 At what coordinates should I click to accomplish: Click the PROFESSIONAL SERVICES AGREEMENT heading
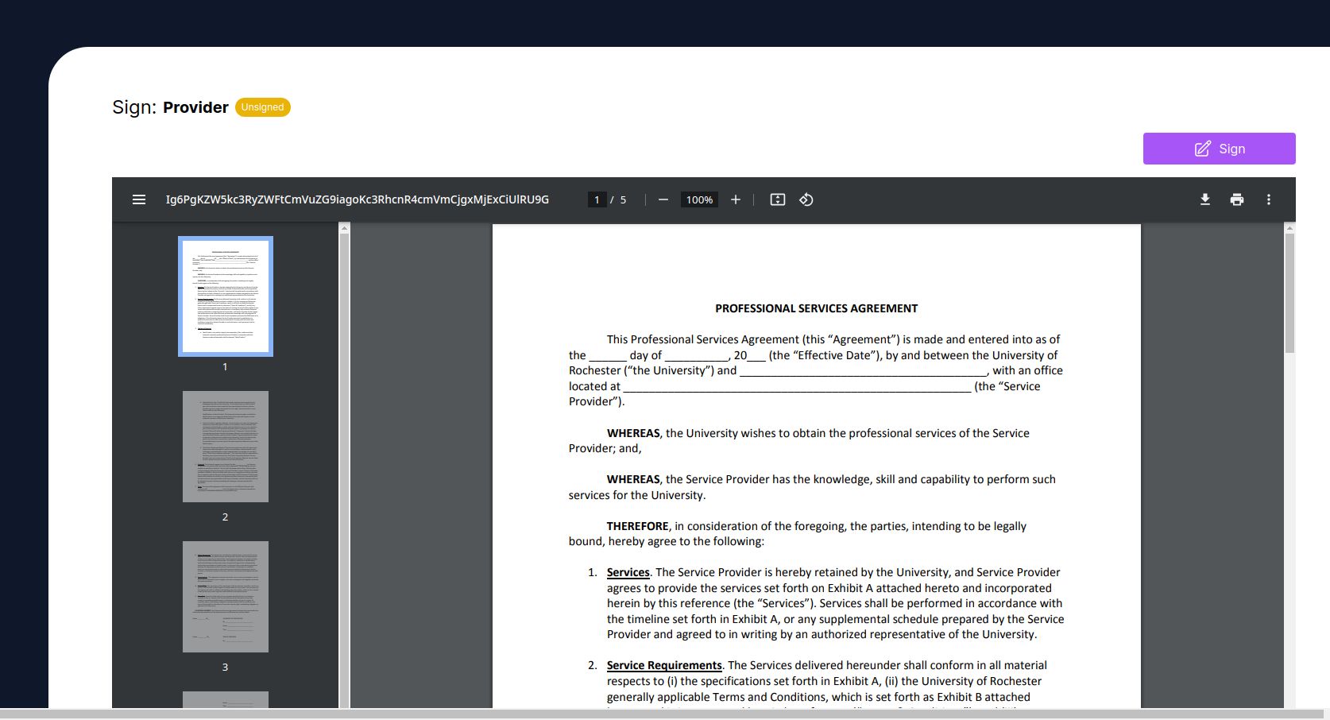pos(816,308)
